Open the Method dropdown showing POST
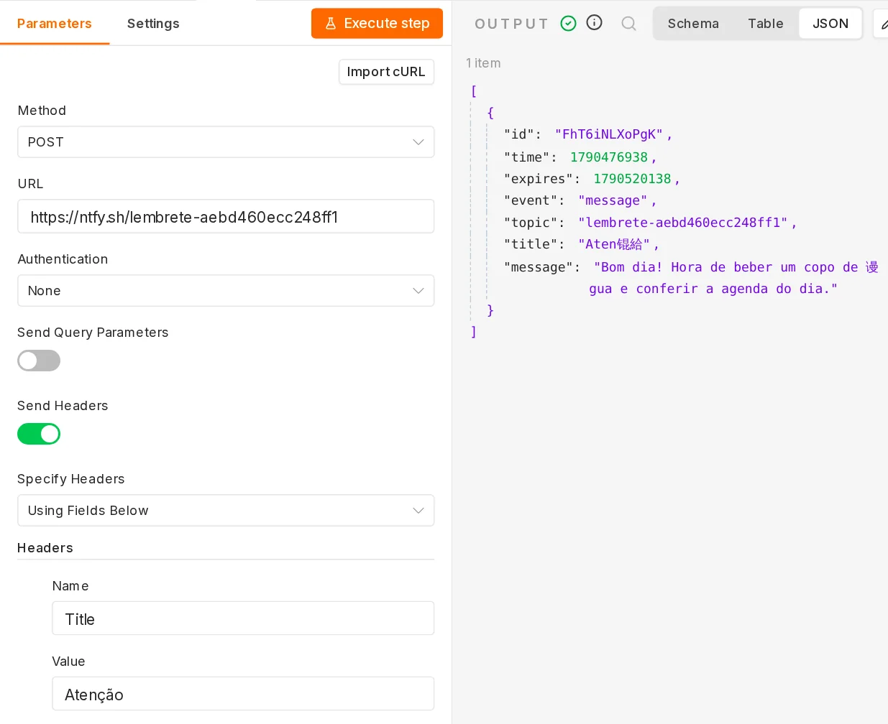 point(226,142)
